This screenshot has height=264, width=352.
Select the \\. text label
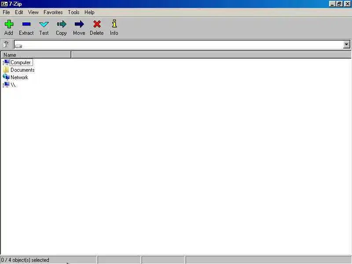[x=13, y=84]
